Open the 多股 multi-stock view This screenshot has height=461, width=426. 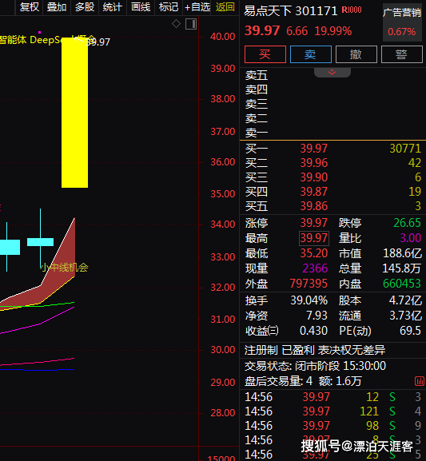click(x=85, y=6)
